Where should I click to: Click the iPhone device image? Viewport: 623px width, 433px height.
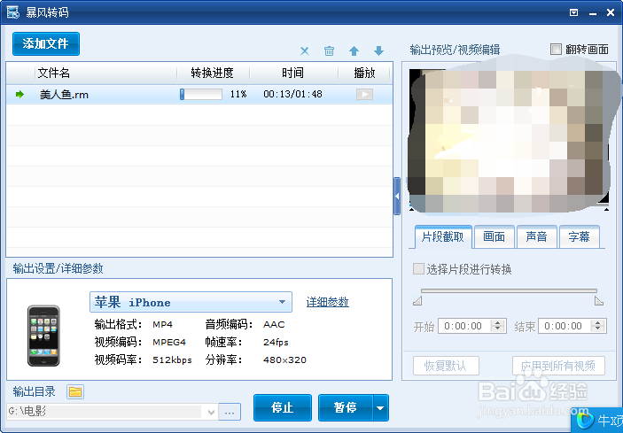(x=43, y=336)
